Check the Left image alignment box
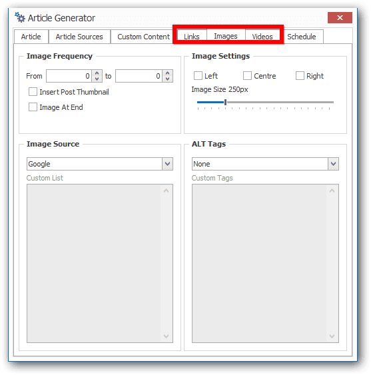The width and height of the screenshot is (371, 375). pos(198,75)
